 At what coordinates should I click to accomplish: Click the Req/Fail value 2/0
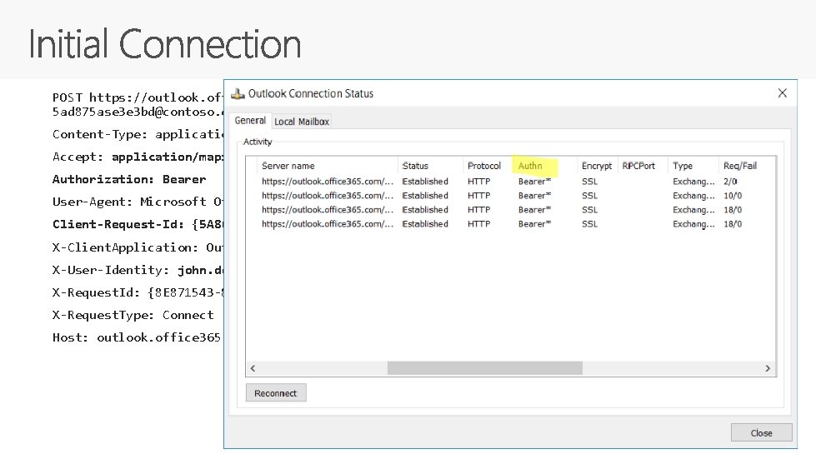(x=730, y=182)
